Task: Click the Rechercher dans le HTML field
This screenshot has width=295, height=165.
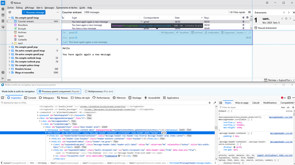Action: pyautogui.click(x=103, y=103)
